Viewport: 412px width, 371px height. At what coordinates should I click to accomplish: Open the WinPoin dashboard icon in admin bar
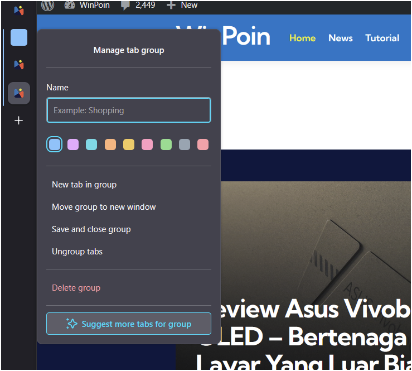(70, 5)
